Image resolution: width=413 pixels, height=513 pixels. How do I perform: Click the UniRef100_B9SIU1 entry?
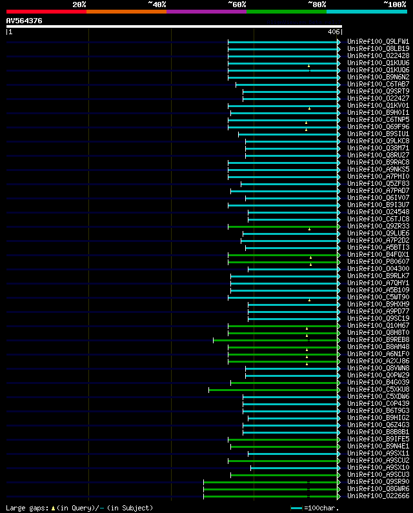click(x=378, y=134)
